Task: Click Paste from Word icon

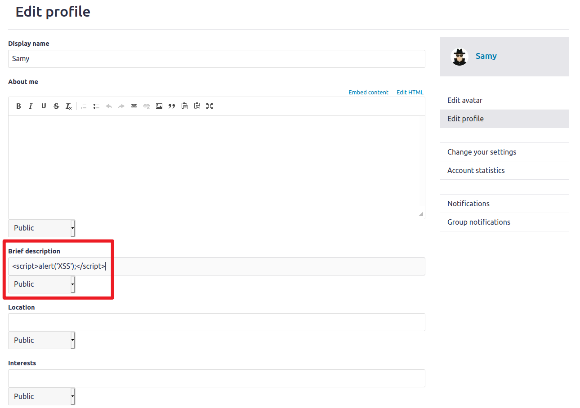Action: (x=197, y=106)
